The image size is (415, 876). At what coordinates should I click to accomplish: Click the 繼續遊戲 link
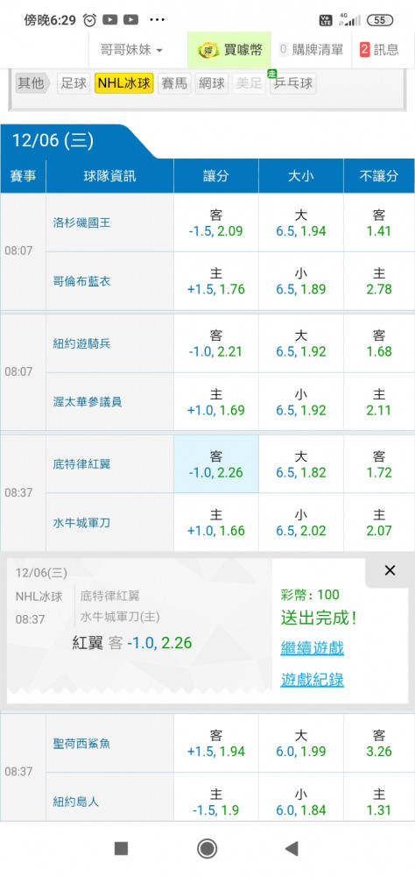313,648
